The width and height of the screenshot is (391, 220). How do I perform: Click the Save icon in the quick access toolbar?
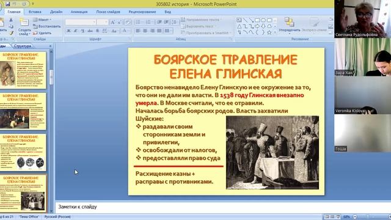coord(8,4)
